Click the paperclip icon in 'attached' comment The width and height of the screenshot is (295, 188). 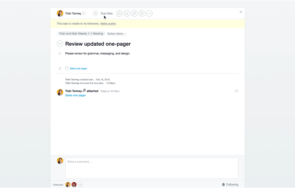[84, 90]
